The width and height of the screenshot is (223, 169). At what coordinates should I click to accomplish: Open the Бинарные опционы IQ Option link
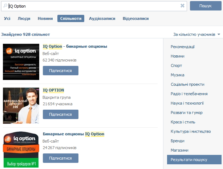[x=73, y=134]
